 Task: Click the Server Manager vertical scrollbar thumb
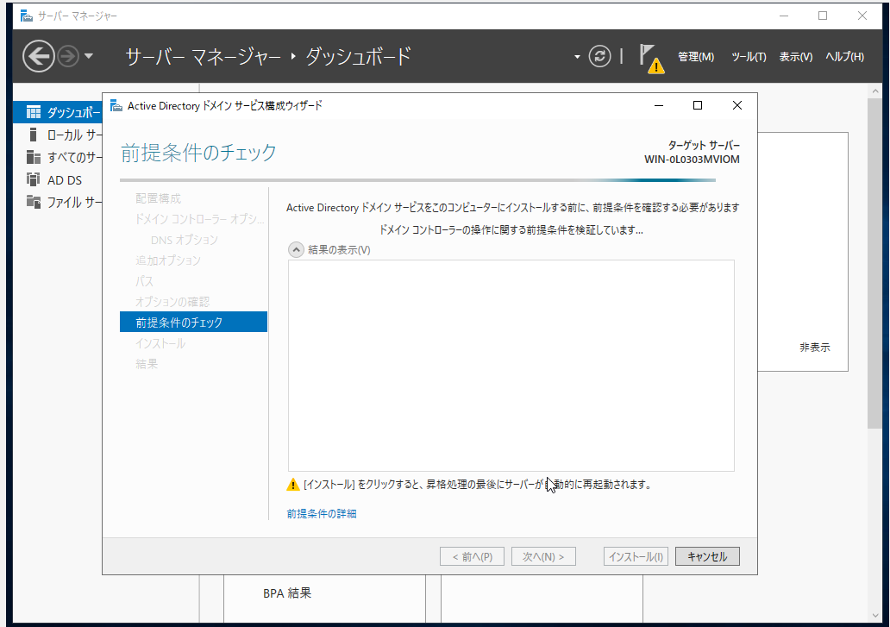click(x=874, y=264)
